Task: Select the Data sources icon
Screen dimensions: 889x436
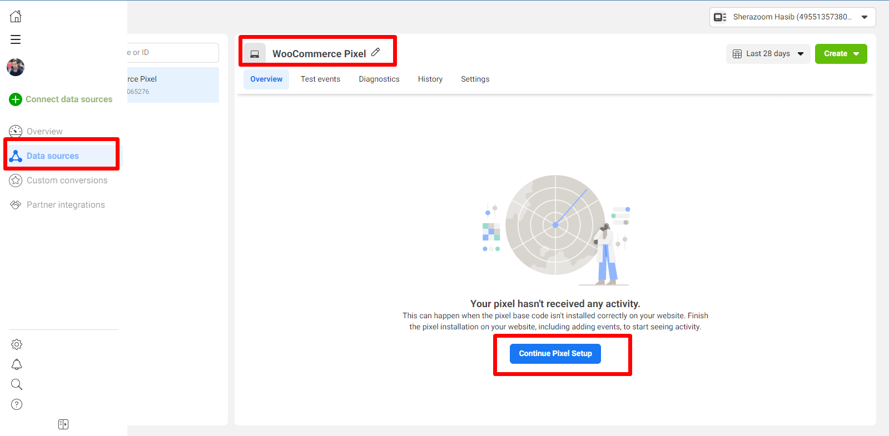Action: point(16,156)
